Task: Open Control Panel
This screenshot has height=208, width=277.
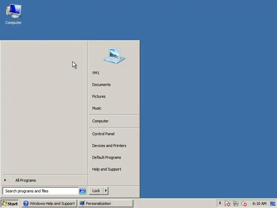Action: click(x=114, y=134)
